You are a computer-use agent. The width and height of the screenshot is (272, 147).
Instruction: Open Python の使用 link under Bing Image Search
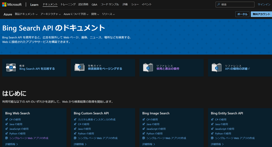click(x=154, y=133)
